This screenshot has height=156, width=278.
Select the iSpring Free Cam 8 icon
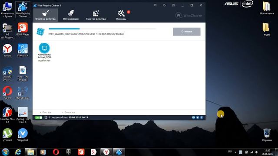[x=23, y=115]
